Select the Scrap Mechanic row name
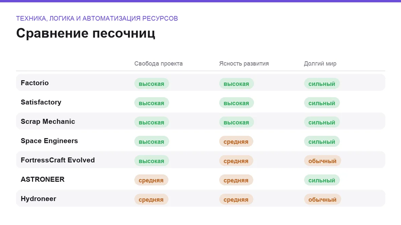Image resolution: width=401 pixels, height=225 pixels. 48,121
